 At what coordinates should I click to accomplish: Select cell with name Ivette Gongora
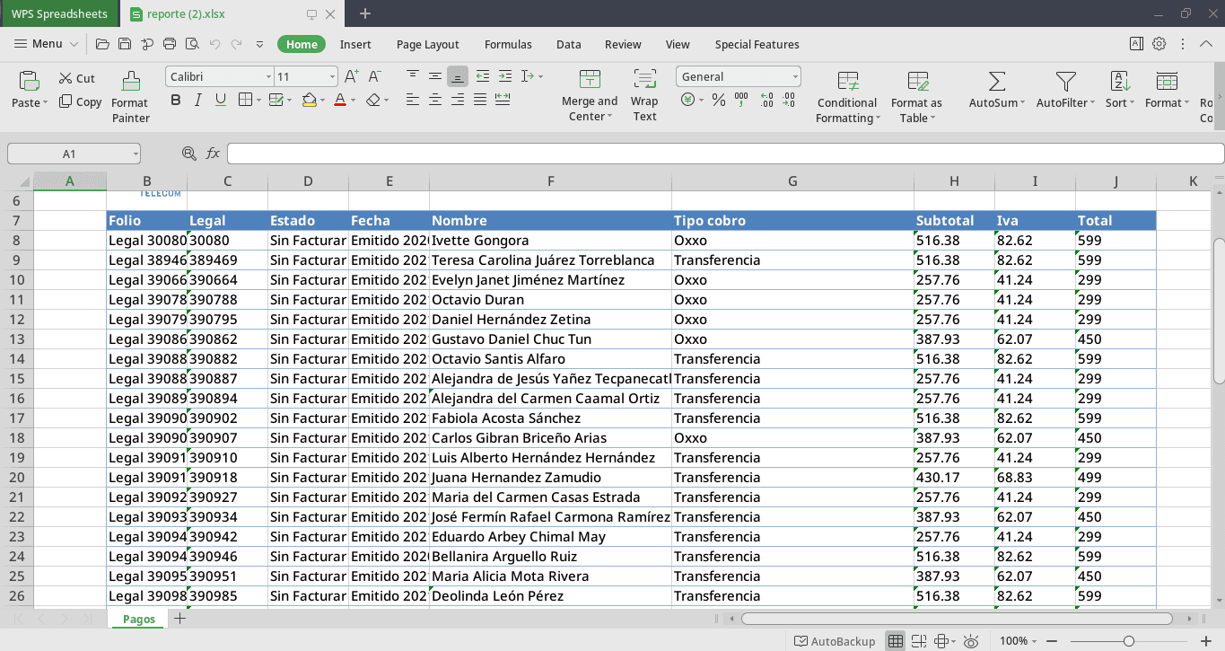550,240
